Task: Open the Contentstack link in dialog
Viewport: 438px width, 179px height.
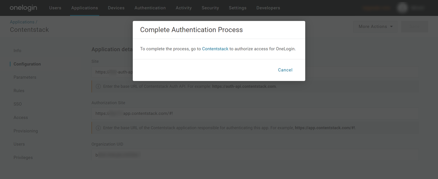Action: tap(215, 49)
